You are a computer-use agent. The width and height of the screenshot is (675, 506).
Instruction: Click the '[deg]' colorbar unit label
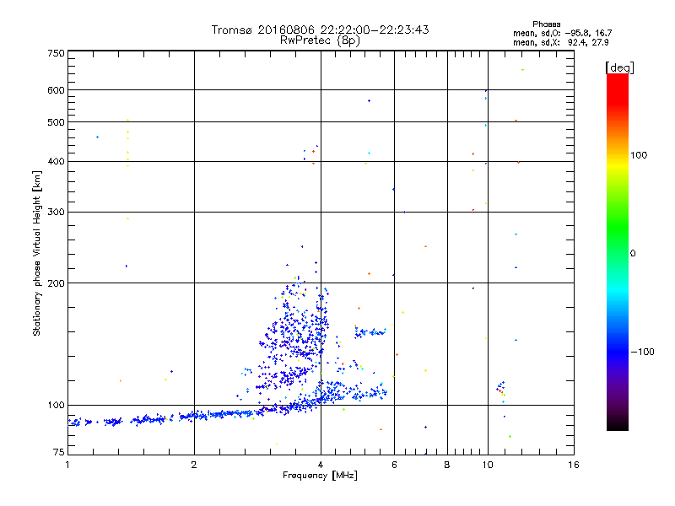pyautogui.click(x=619, y=67)
